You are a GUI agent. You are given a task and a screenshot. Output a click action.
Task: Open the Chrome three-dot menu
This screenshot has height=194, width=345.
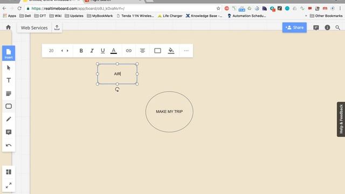pos(340,9)
